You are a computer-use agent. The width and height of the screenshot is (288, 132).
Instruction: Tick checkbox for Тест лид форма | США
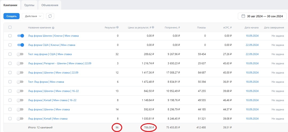pyautogui.click(x=10, y=54)
